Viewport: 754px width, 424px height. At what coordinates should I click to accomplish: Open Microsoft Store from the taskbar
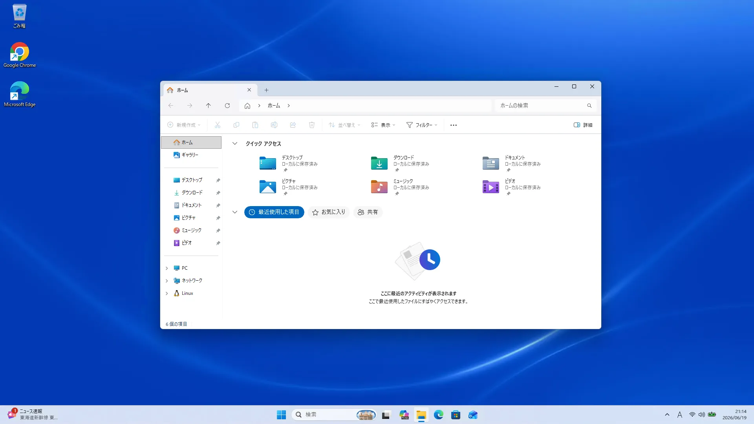coord(456,415)
